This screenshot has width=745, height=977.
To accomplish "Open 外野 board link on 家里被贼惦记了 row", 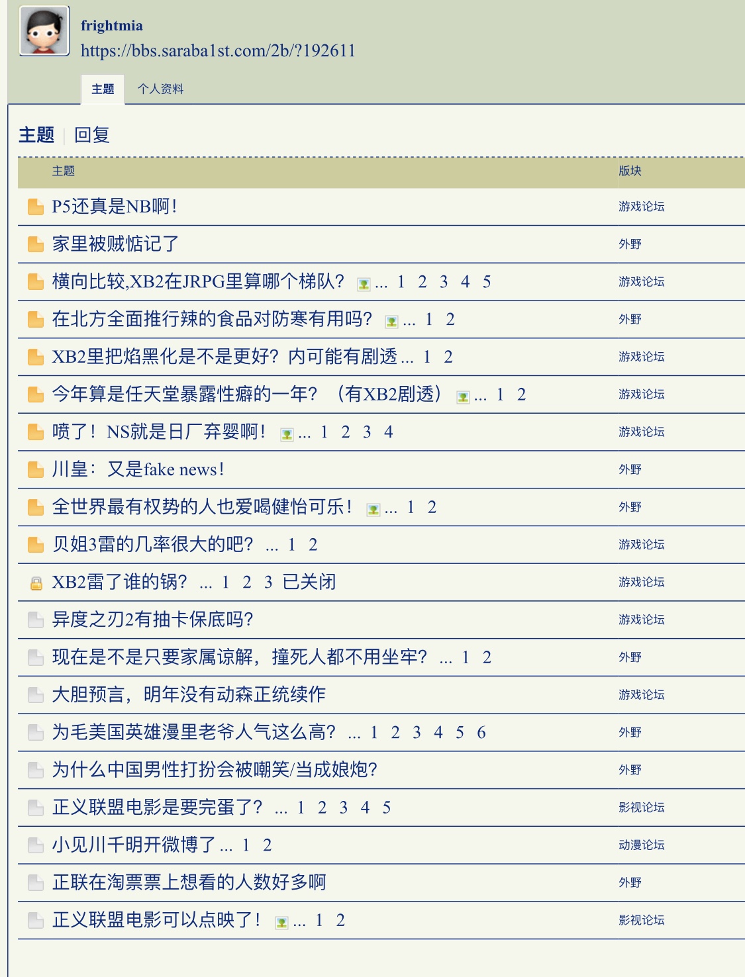I will pos(630,244).
